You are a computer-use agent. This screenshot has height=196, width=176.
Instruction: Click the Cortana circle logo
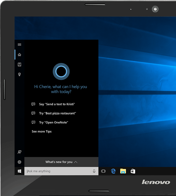click(x=61, y=71)
